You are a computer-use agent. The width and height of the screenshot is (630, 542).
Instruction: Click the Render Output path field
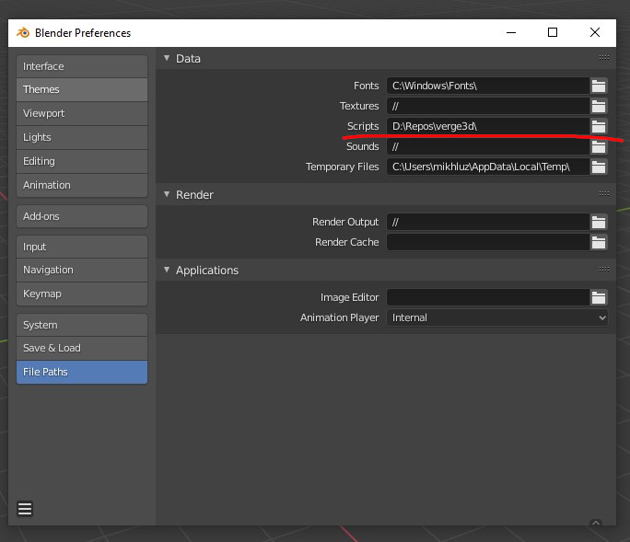488,222
